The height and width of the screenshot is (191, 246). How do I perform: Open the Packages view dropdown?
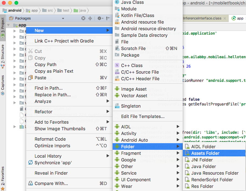[x=63, y=19]
